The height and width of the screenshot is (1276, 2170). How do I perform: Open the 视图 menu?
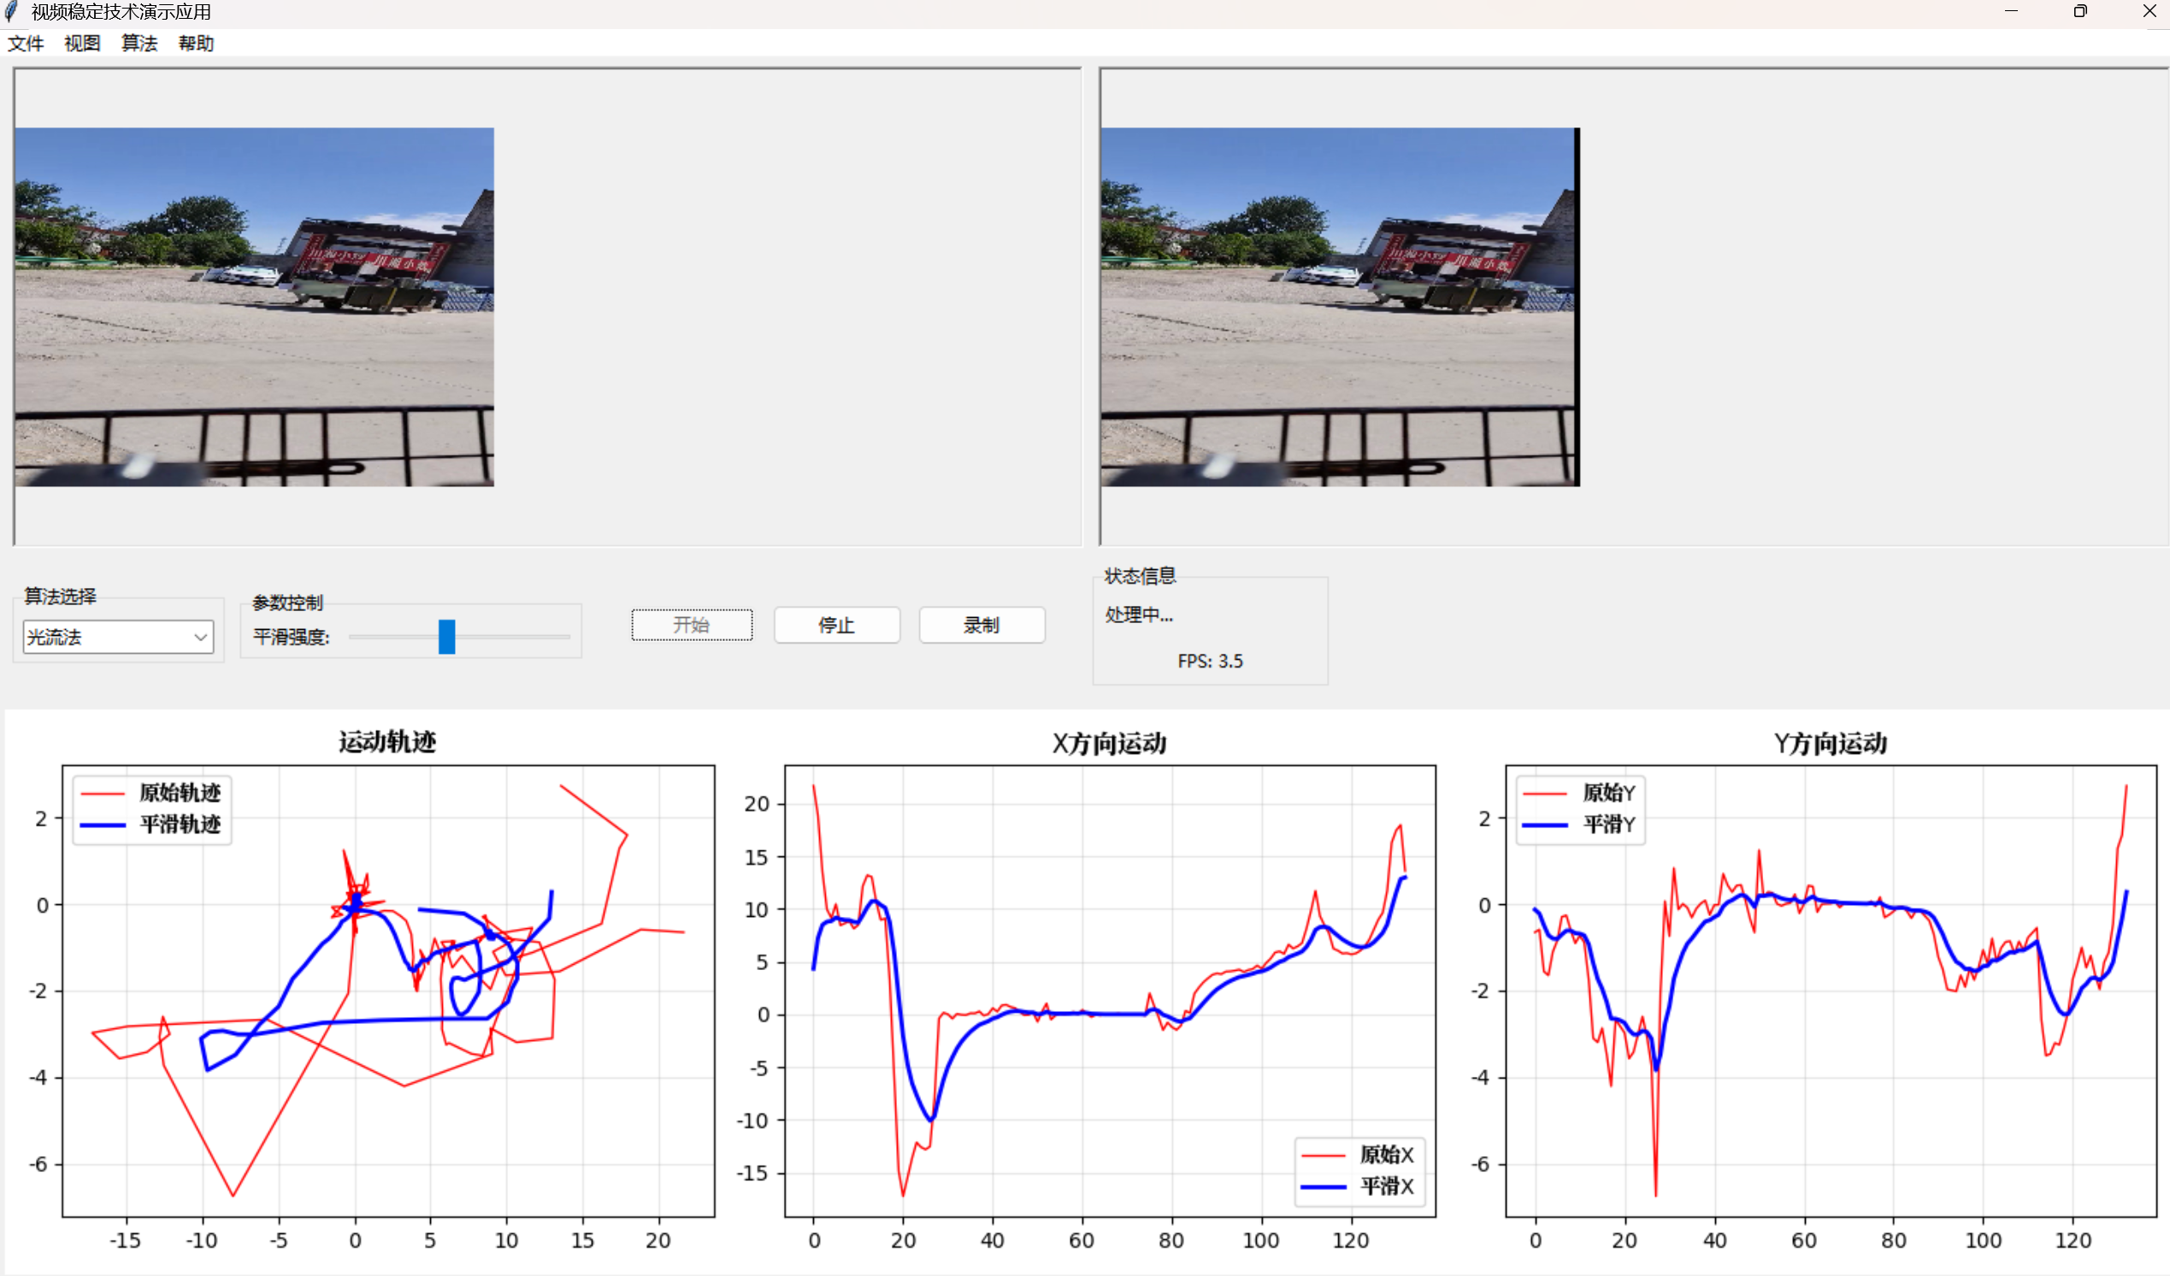click(82, 43)
